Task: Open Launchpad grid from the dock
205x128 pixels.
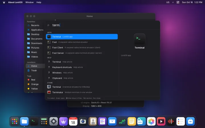Action: (15, 121)
